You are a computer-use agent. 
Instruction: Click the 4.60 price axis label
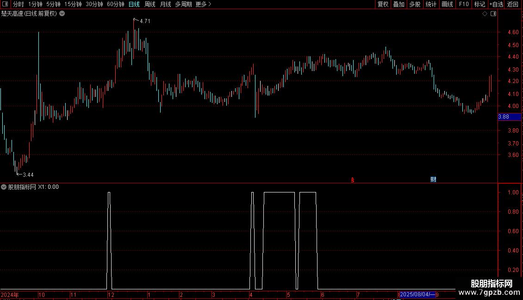point(513,32)
